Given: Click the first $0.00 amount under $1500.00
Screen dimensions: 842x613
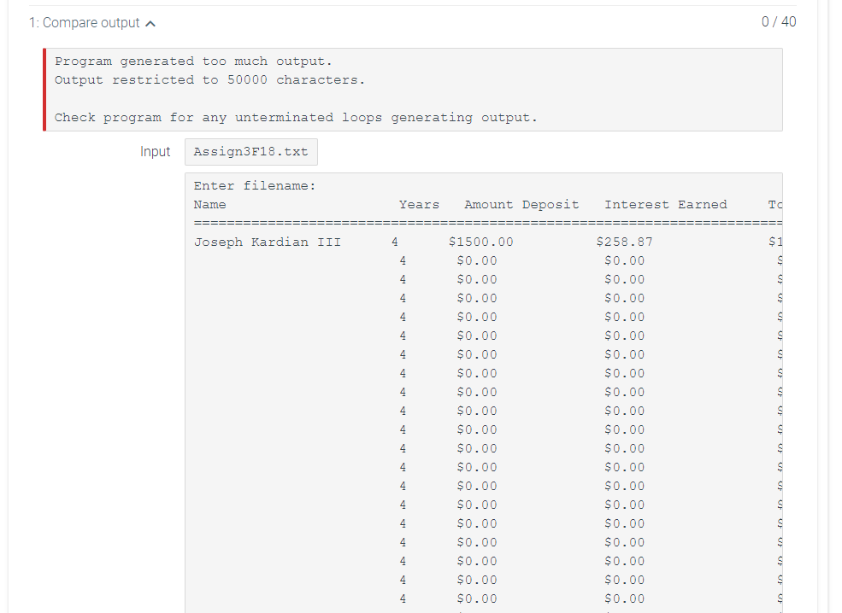Looking at the screenshot, I should (477, 260).
